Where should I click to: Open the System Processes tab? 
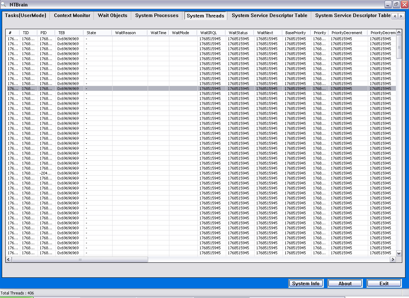point(157,16)
